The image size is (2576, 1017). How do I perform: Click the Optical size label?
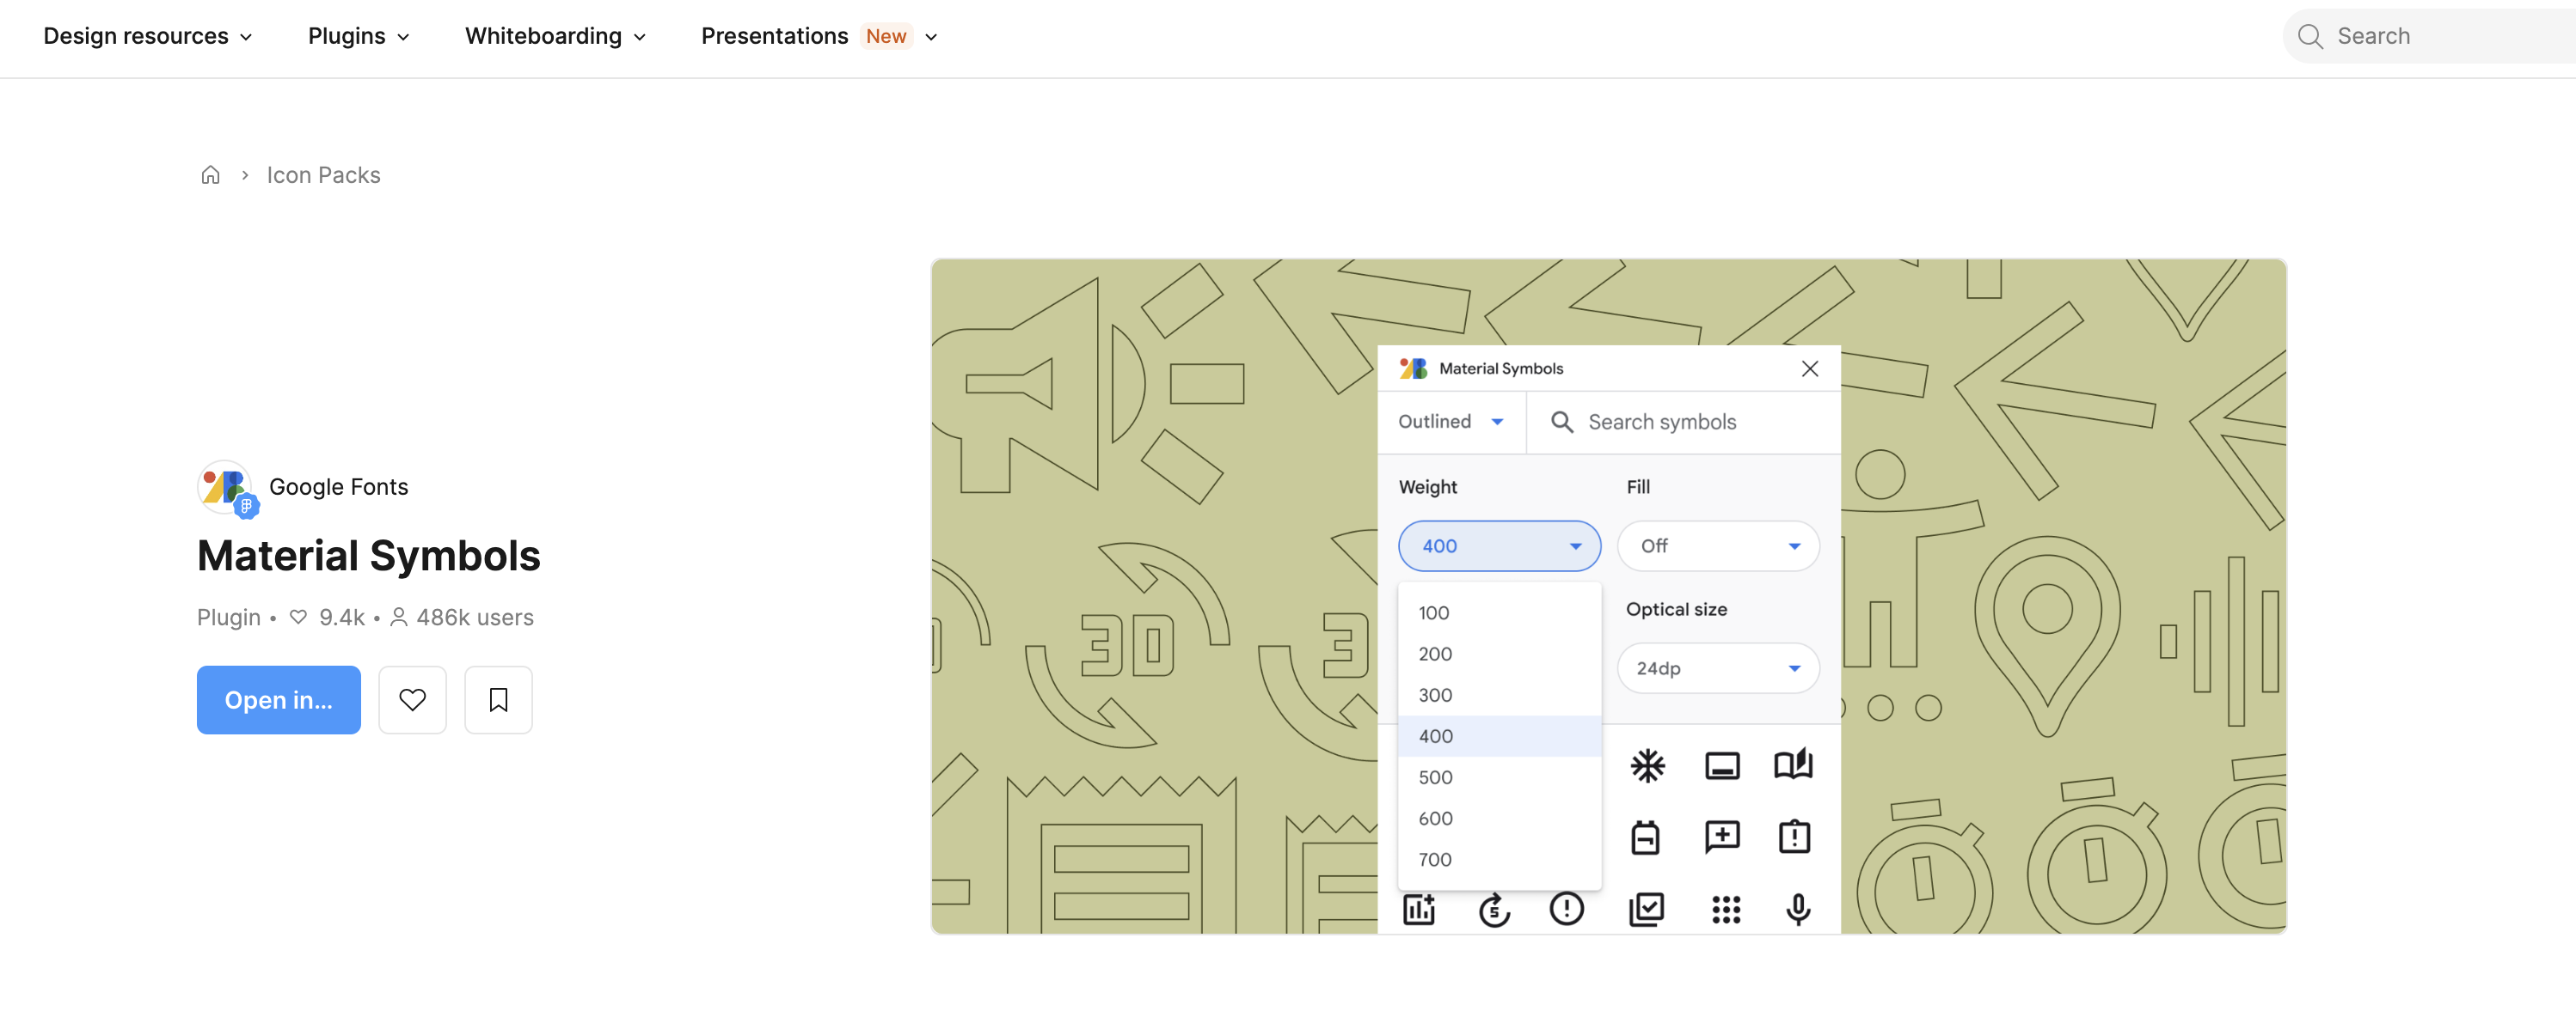(1676, 609)
